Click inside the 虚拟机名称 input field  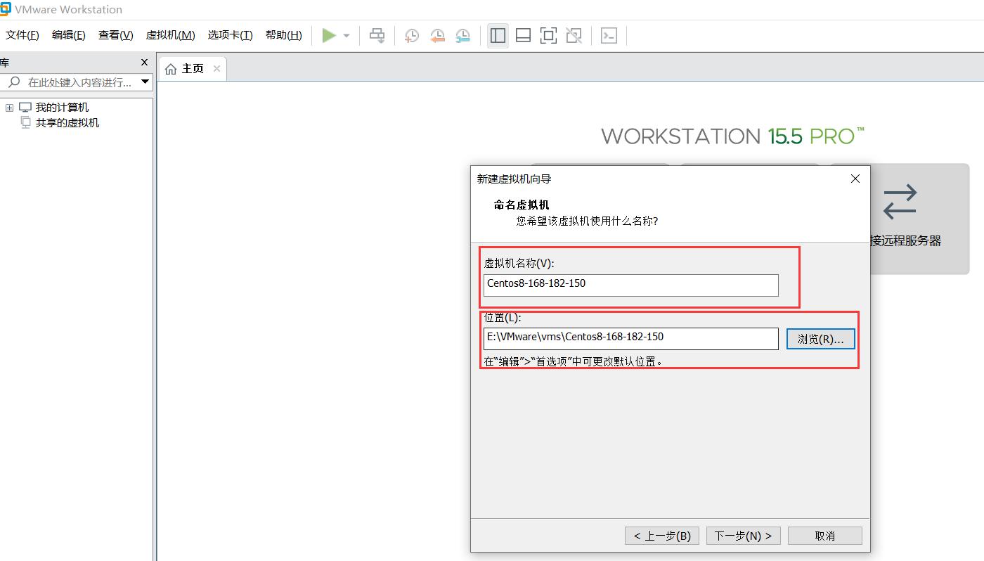click(x=630, y=285)
